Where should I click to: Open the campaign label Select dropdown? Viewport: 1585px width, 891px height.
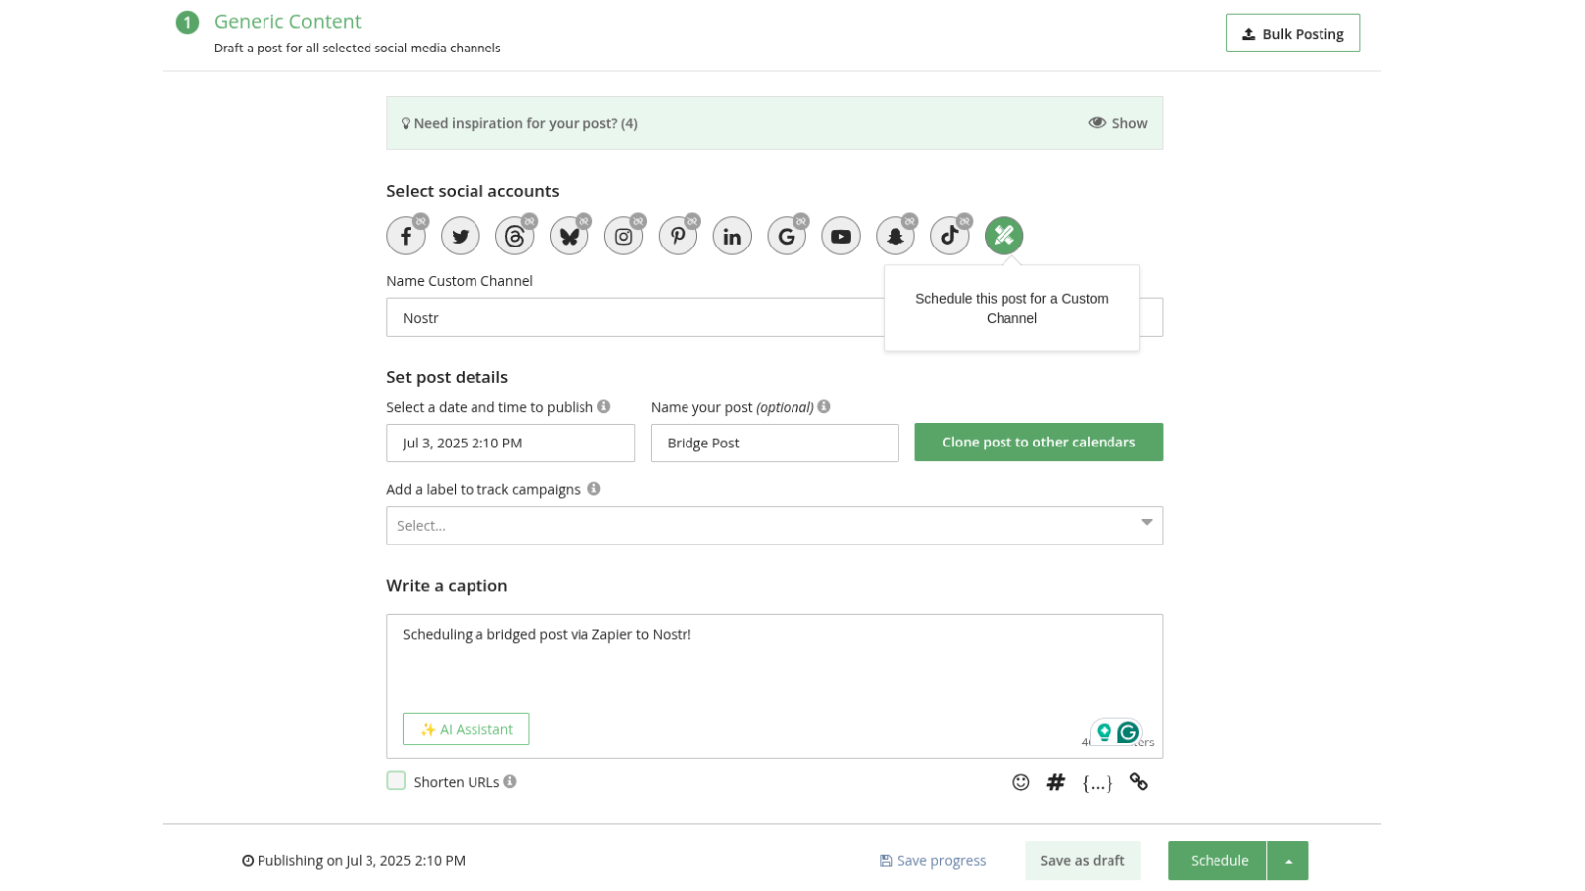774,526
